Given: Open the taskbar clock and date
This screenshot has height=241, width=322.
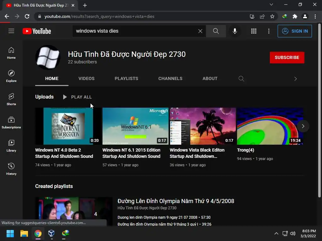Looking at the screenshot, I should pyautogui.click(x=308, y=233).
